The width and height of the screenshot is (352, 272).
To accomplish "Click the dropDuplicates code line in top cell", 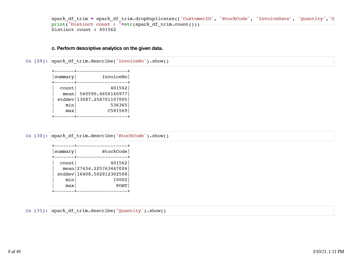I will coord(192,19).
